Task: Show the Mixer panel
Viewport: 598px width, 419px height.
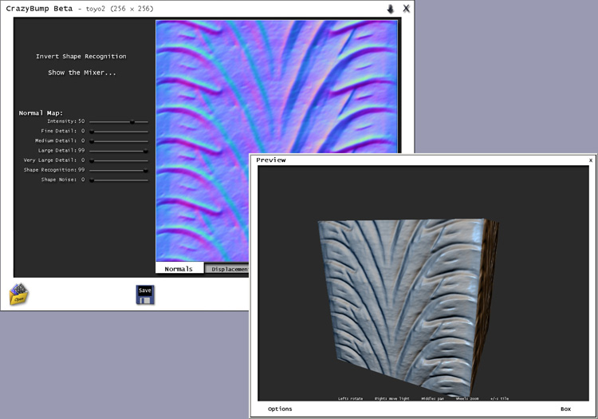Action: click(81, 73)
